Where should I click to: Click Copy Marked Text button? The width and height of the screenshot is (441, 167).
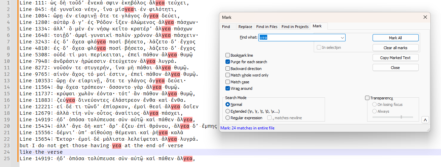pos(395,58)
